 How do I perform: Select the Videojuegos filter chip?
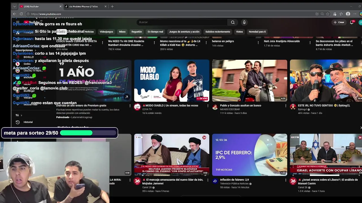point(106,32)
